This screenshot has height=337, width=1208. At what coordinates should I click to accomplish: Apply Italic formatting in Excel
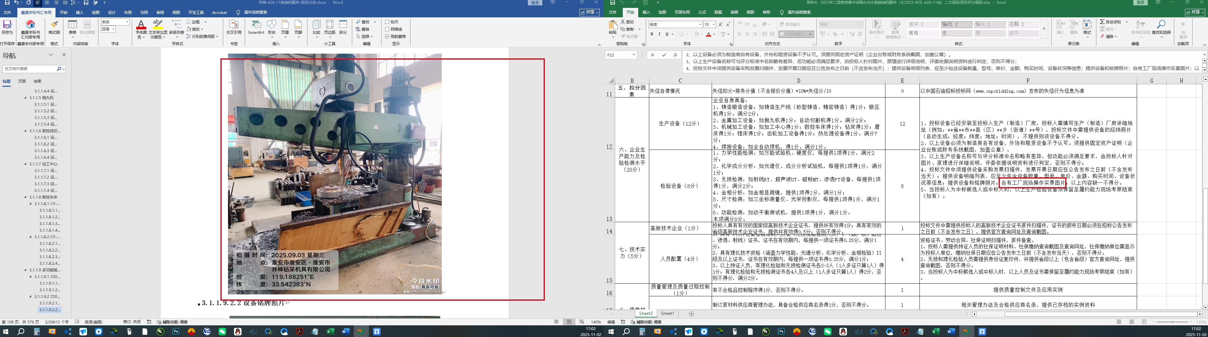click(x=659, y=34)
